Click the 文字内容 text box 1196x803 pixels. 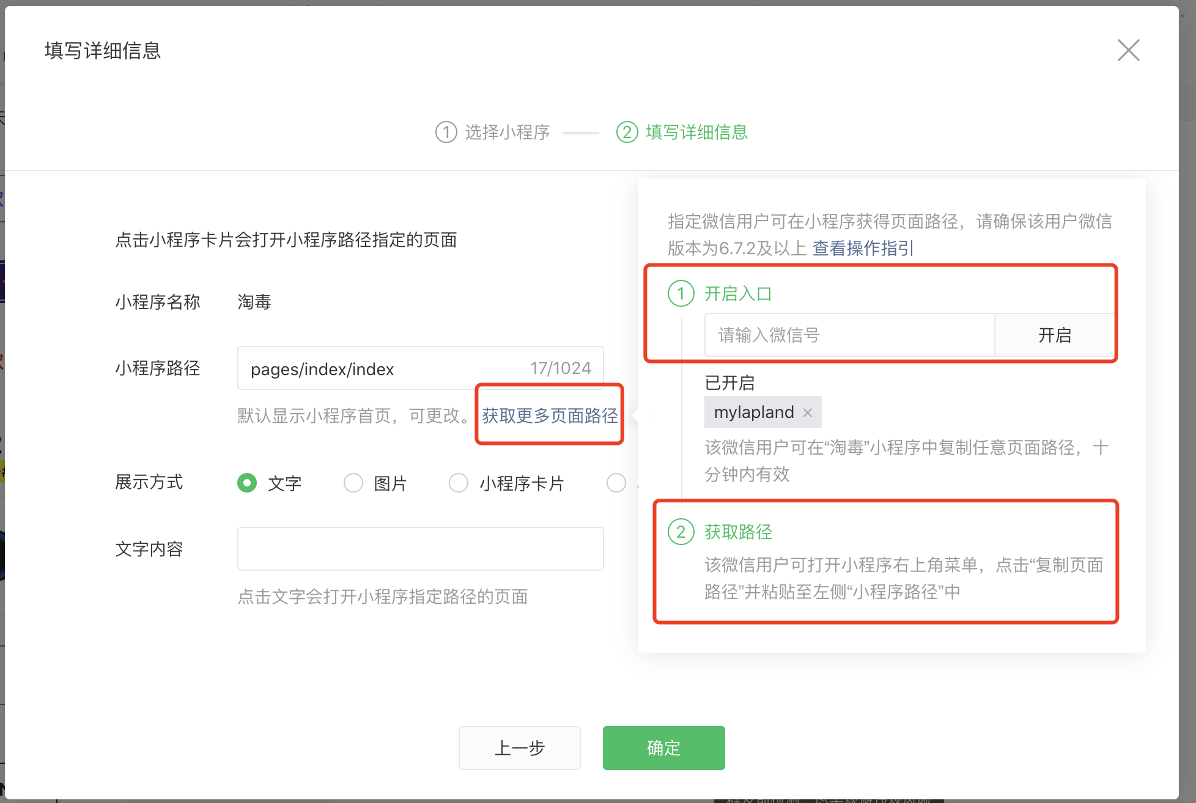tap(420, 549)
